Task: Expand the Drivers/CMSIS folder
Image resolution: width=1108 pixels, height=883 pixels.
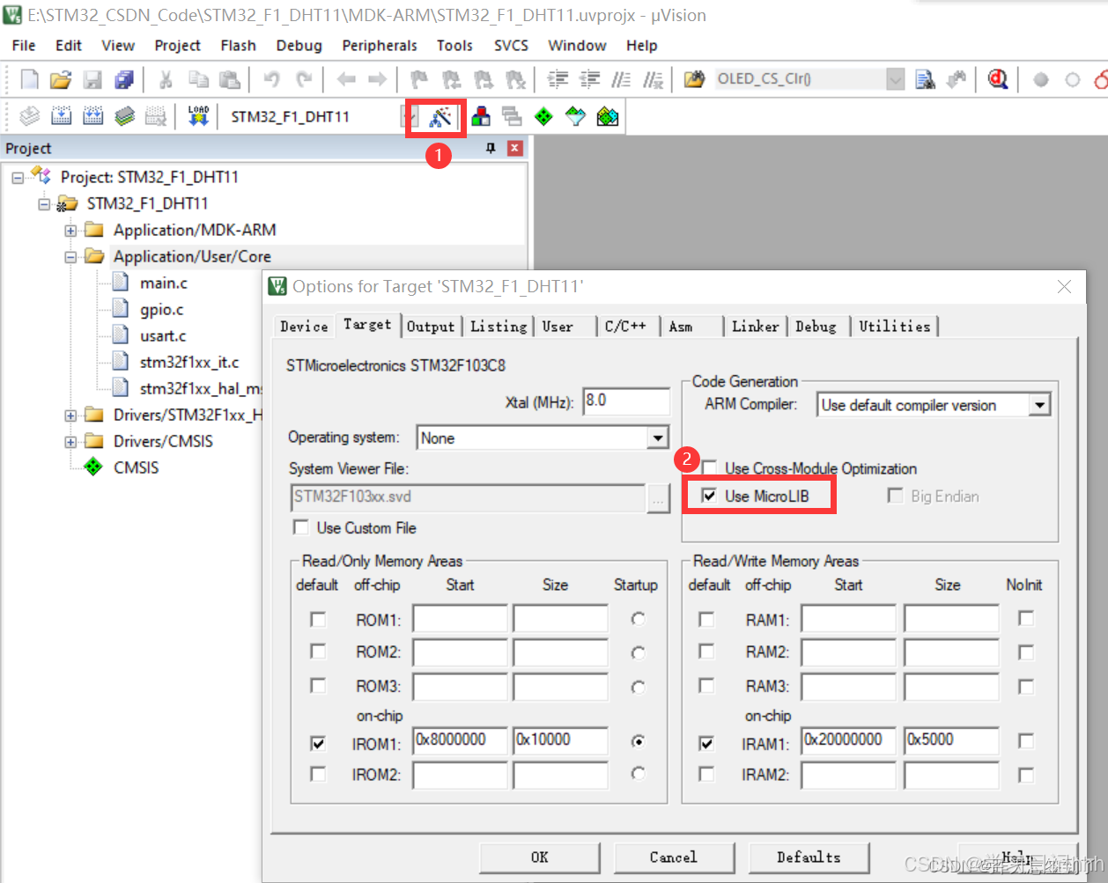Action: pos(70,442)
